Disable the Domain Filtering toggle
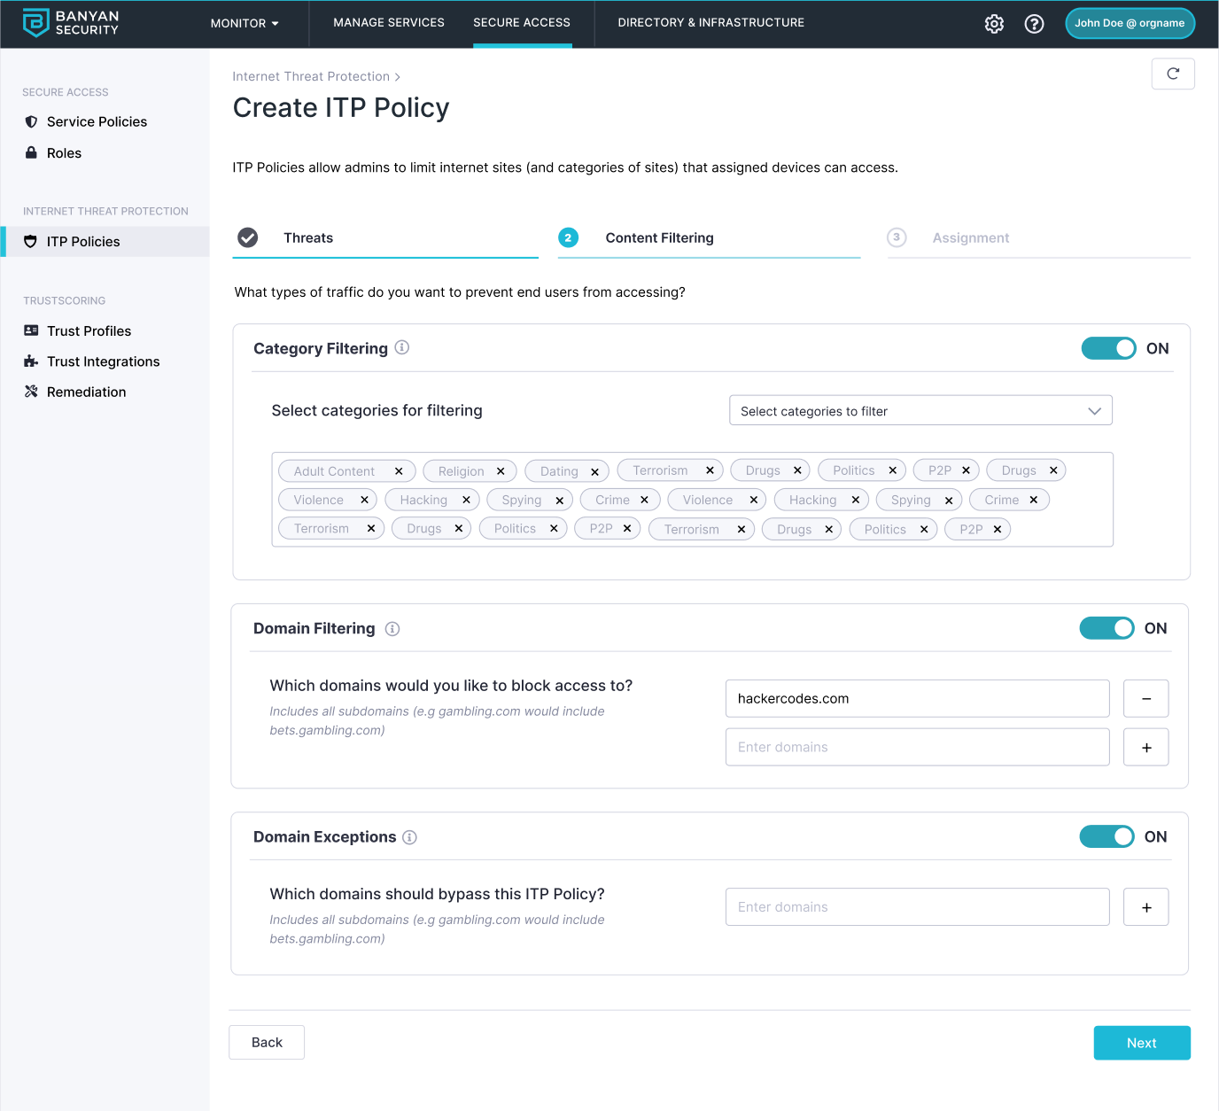 tap(1106, 628)
